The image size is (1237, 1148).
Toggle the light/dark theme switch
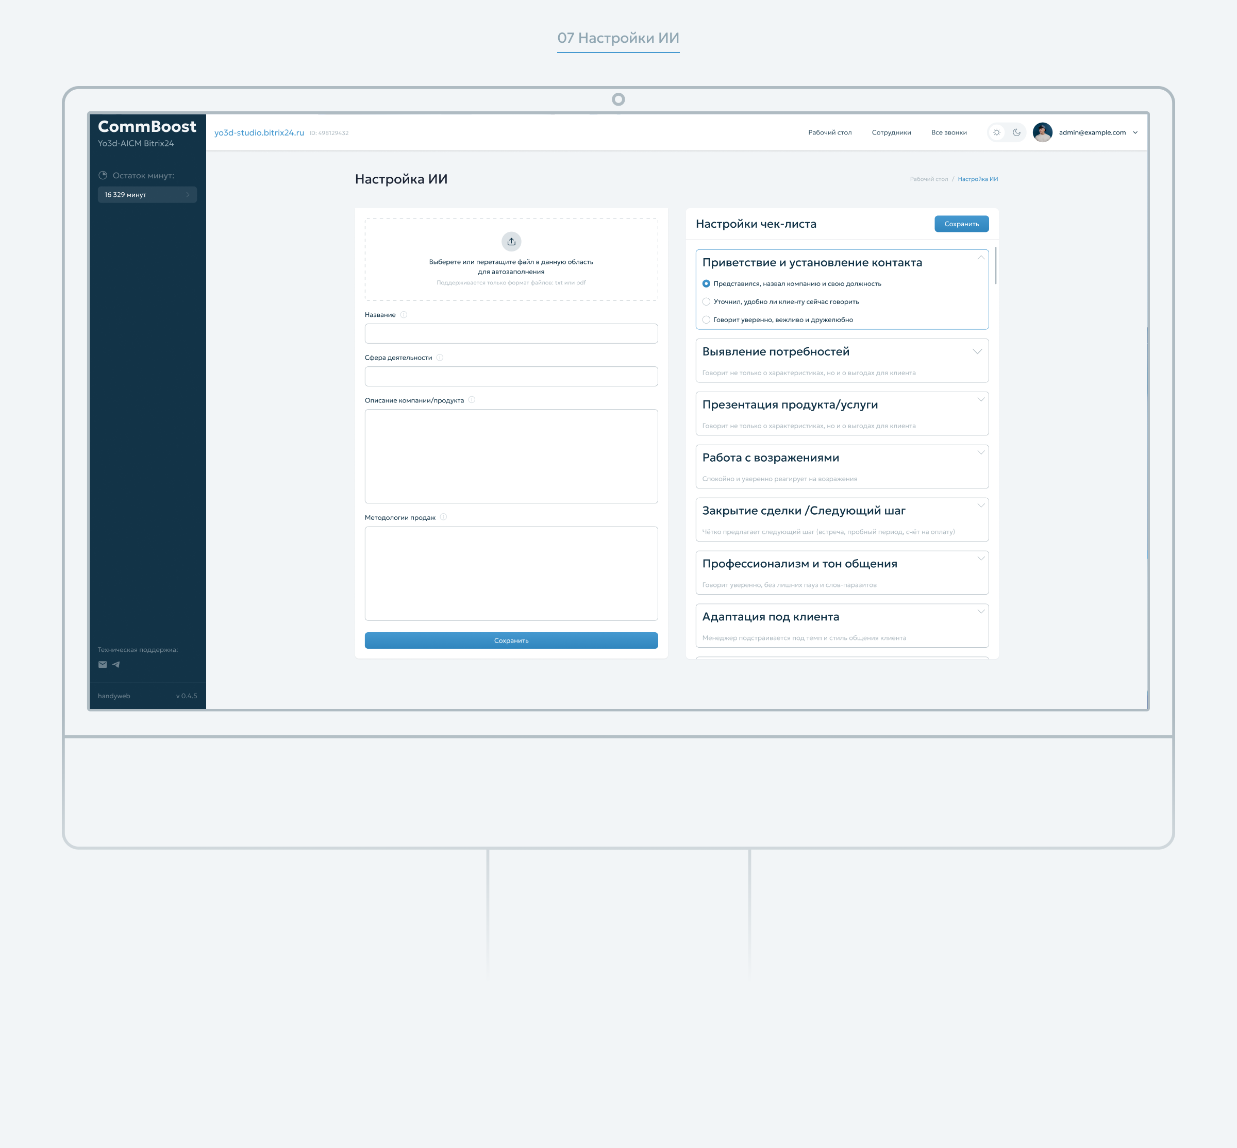1007,132
